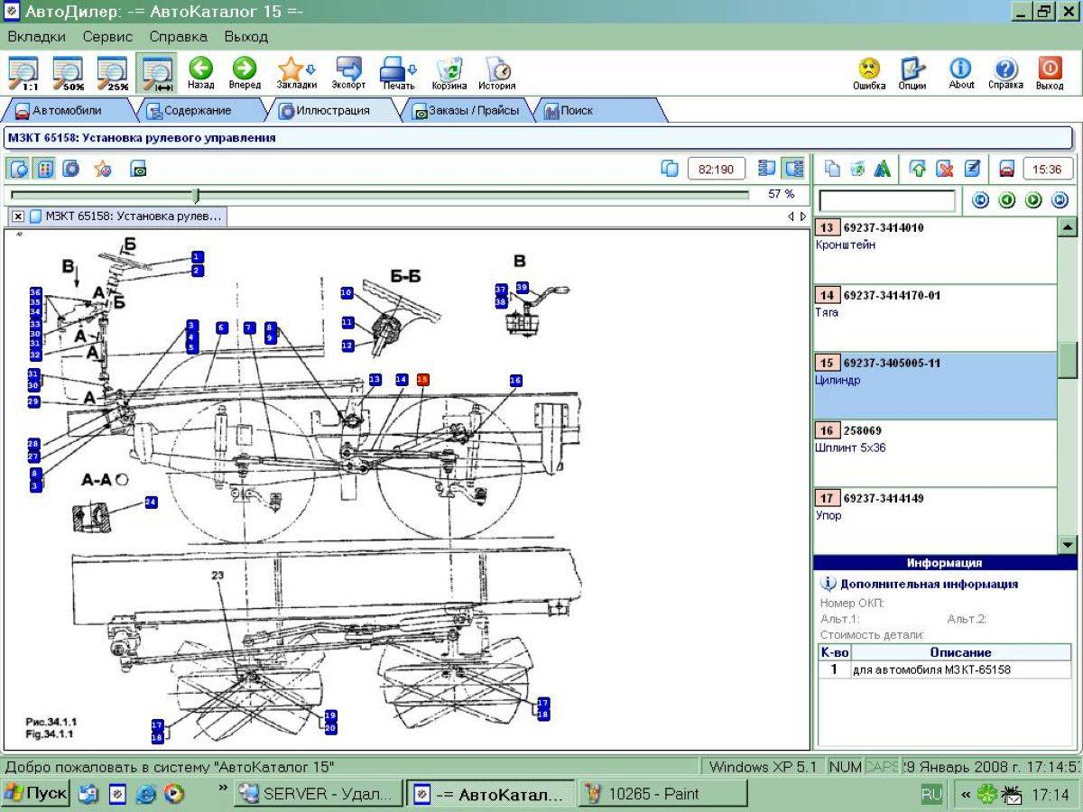Click the red callout 15 on diagram

point(422,380)
